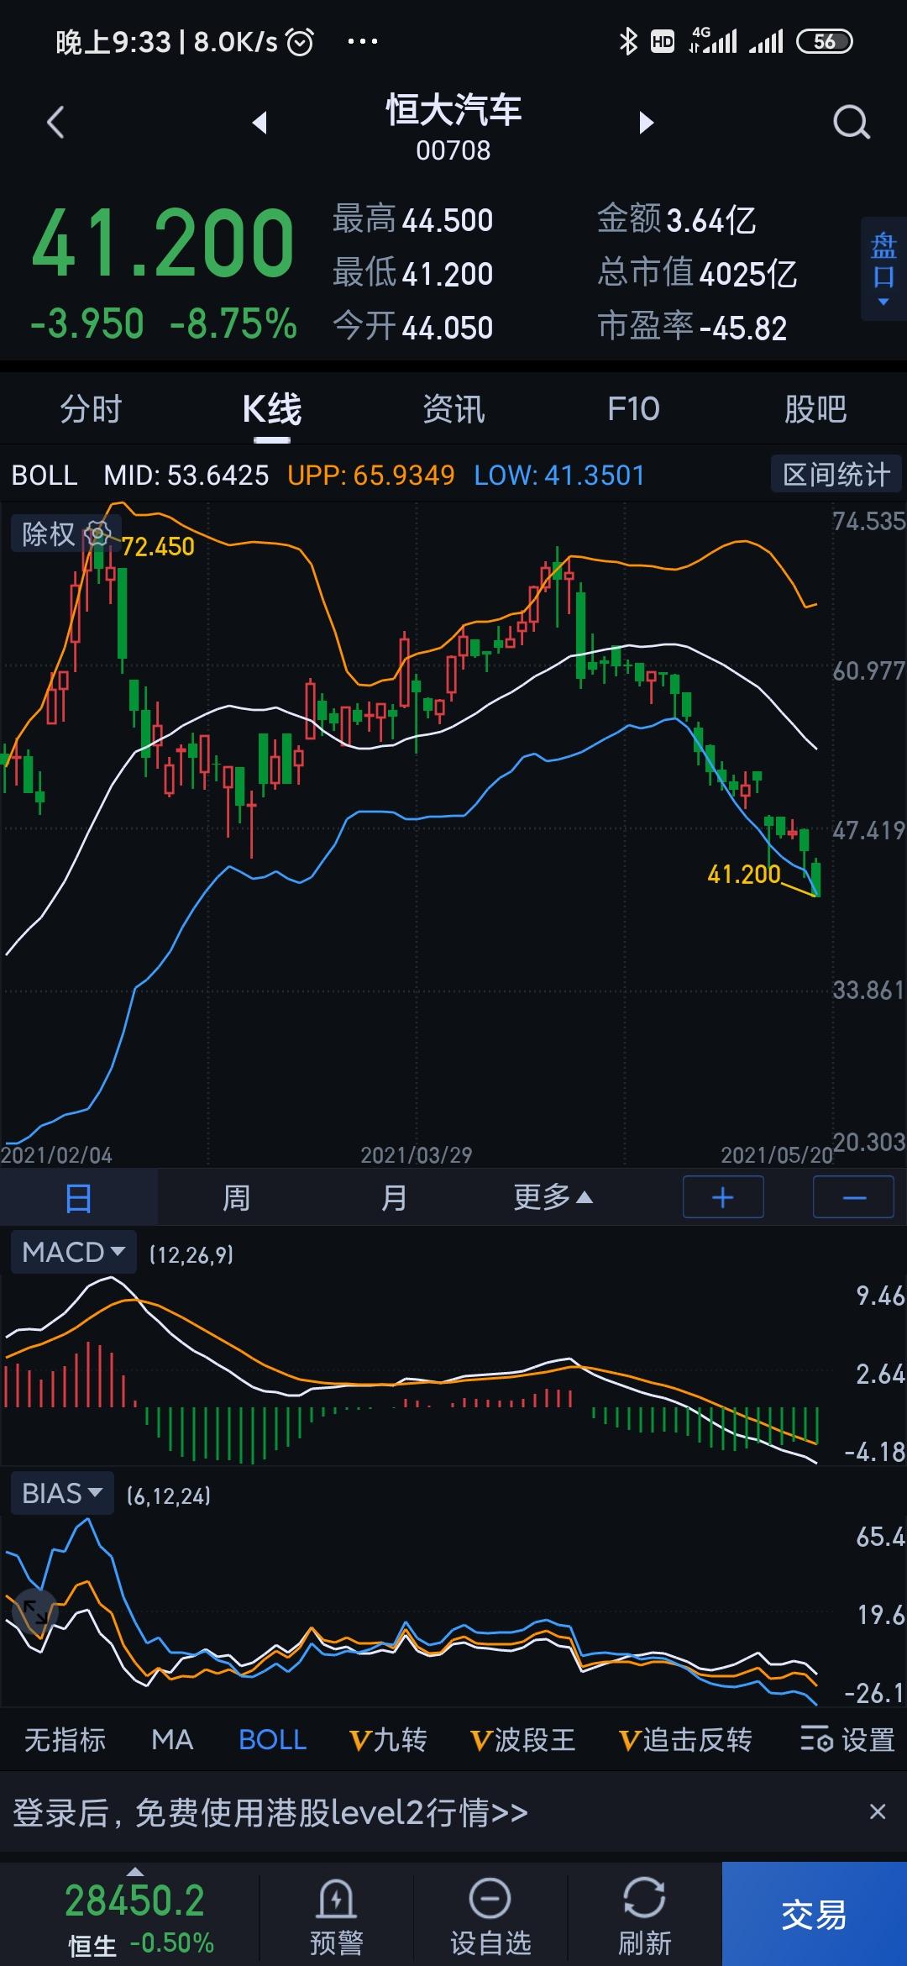The width and height of the screenshot is (907, 1966).
Task: Select the V波段王 indicator
Action: 522,1739
